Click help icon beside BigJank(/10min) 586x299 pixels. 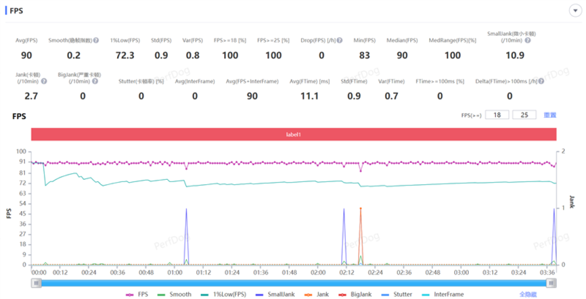click(x=95, y=81)
